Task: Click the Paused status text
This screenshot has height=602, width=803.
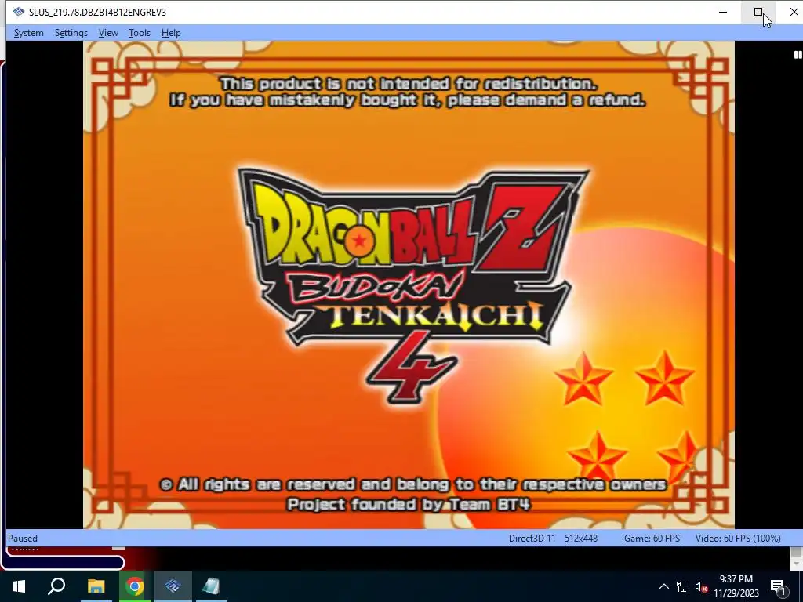Action: (x=23, y=538)
